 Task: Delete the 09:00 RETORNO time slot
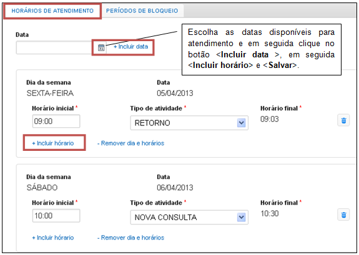point(343,120)
